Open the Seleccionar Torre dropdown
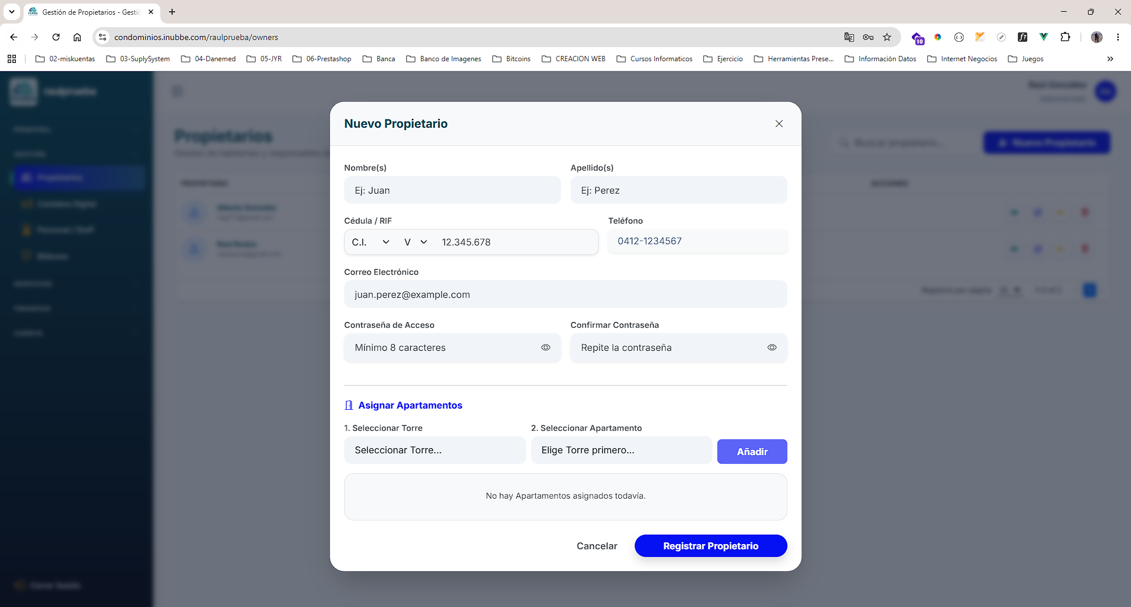Image resolution: width=1131 pixels, height=607 pixels. (x=435, y=450)
